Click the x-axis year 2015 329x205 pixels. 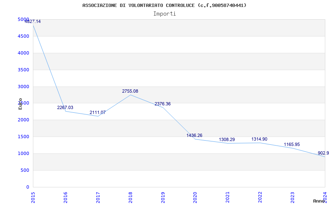click(33, 198)
